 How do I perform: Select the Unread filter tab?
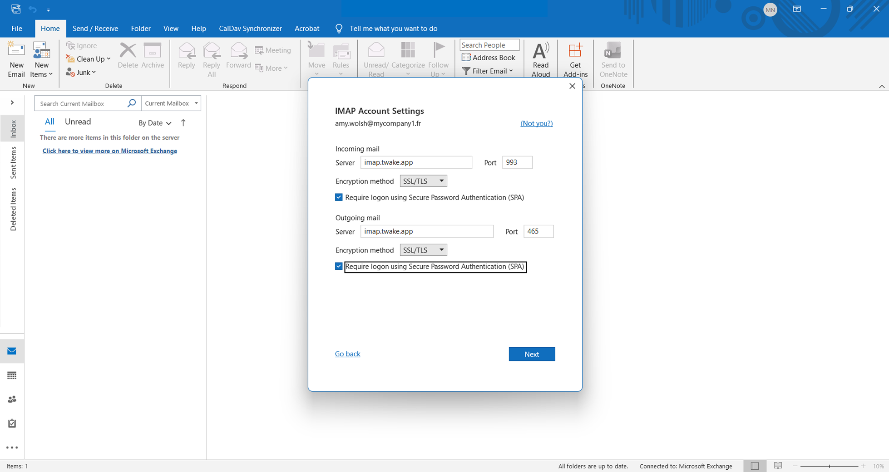[x=78, y=122]
